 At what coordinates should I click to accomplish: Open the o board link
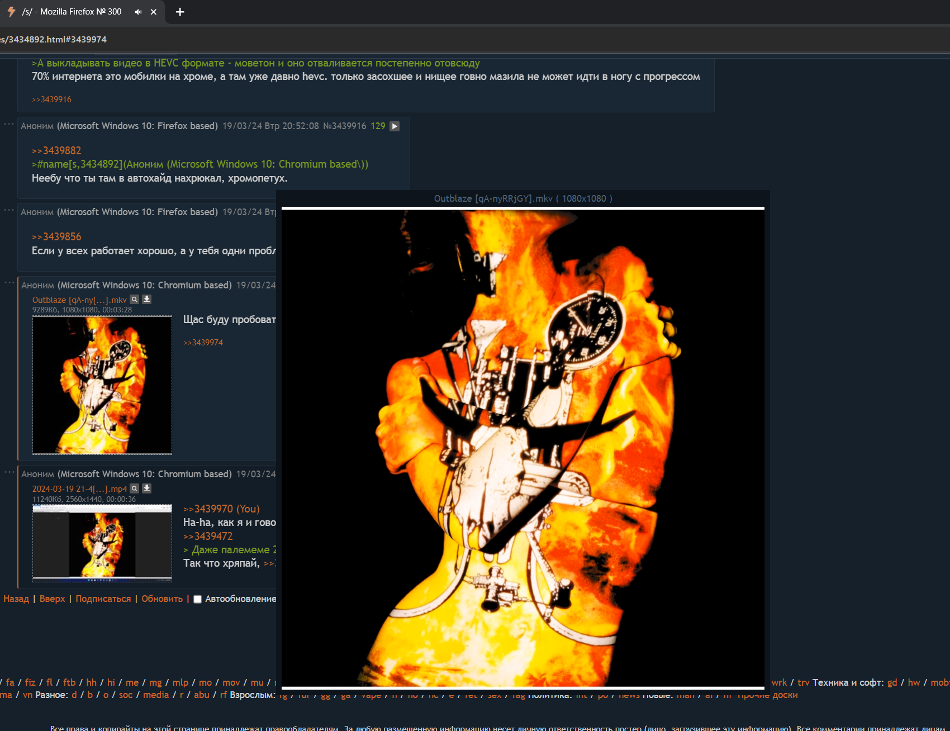pyautogui.click(x=106, y=695)
